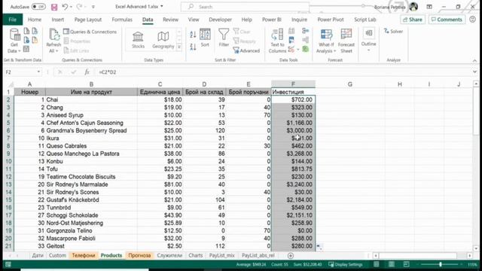
Task: Select cell with Sir Rodney's Marmalade
Action: click(x=91, y=184)
